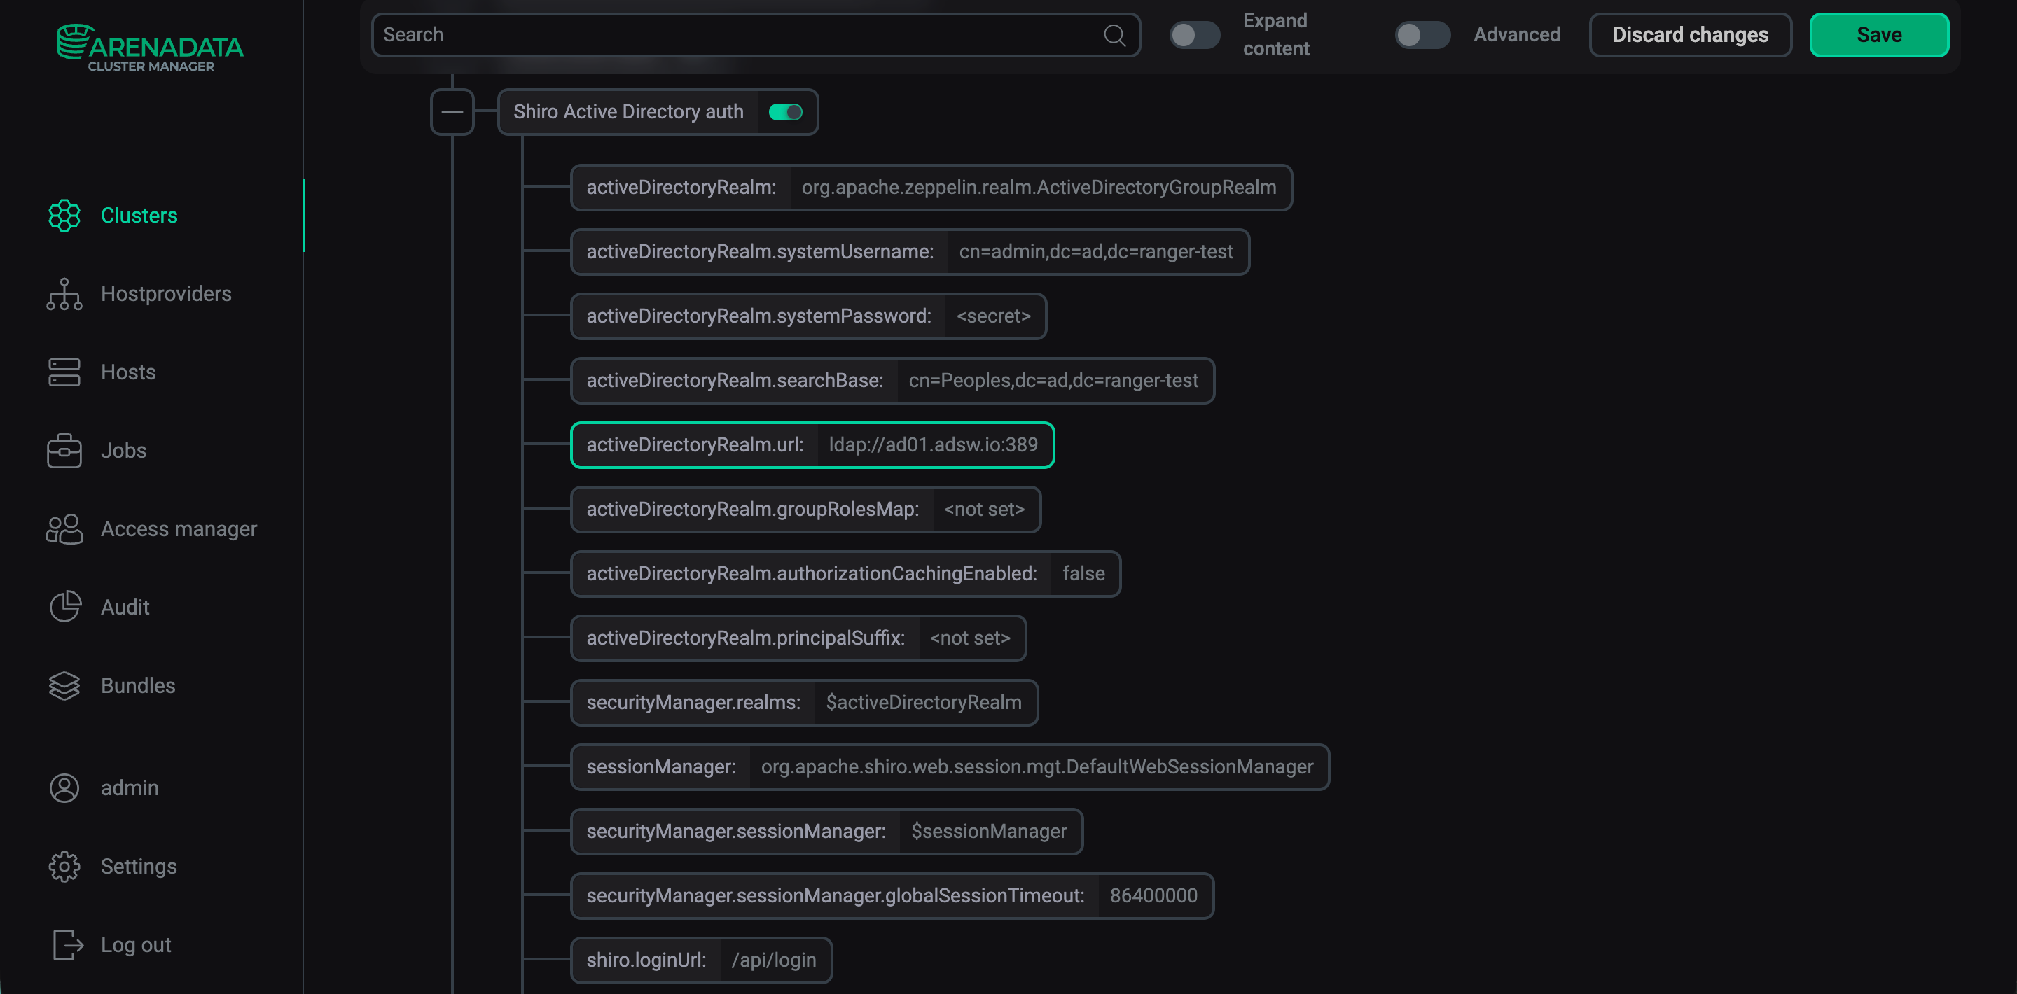The image size is (2017, 994).
Task: Select Log out from the sidebar
Action: point(135,944)
